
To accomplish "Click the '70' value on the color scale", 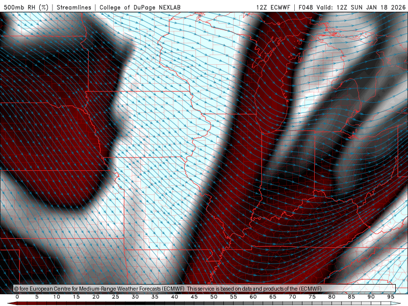I will point(292,297).
